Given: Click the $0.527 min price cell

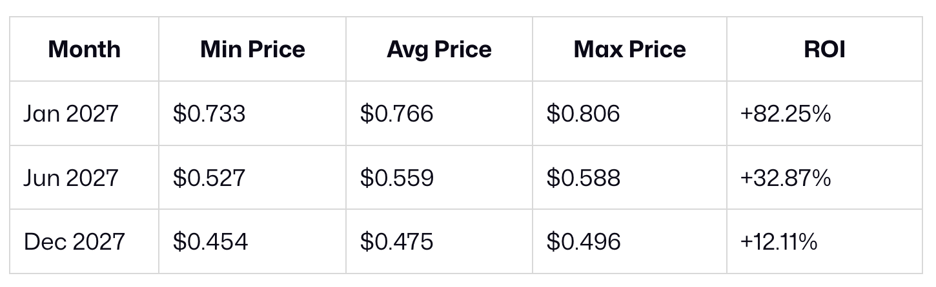Looking at the screenshot, I should pyautogui.click(x=209, y=178).
